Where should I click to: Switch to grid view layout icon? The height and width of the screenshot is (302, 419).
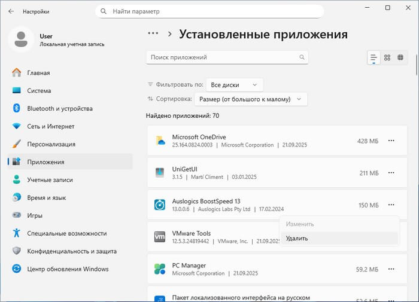point(387,57)
